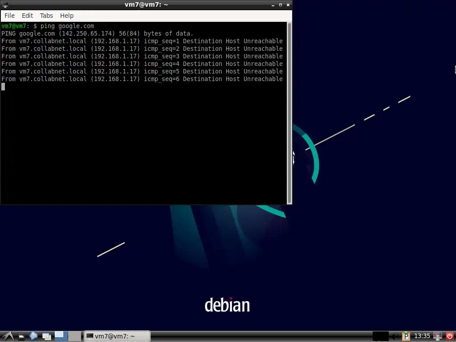Click the vm7@vm7 terminal title bar

pyautogui.click(x=146, y=4)
